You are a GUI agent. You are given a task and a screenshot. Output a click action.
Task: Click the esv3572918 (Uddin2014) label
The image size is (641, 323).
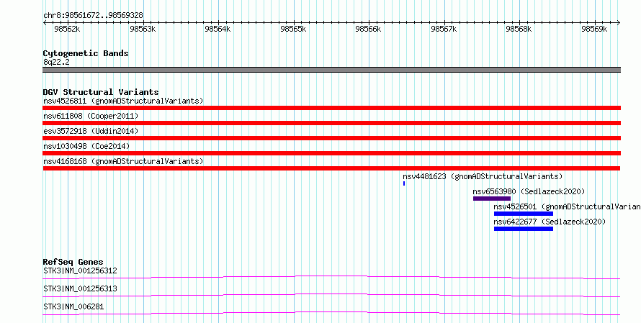[x=91, y=131]
